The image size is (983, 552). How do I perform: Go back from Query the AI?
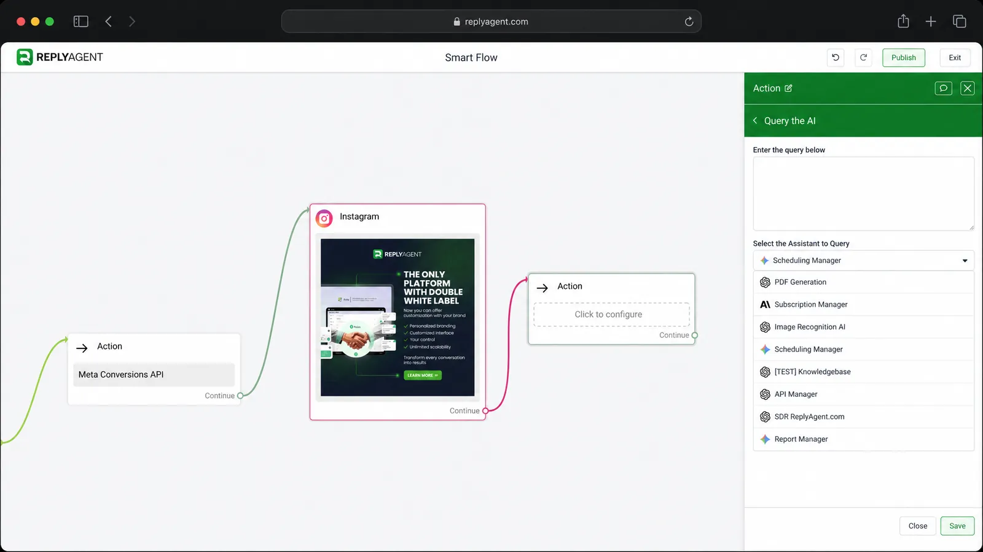[755, 121]
